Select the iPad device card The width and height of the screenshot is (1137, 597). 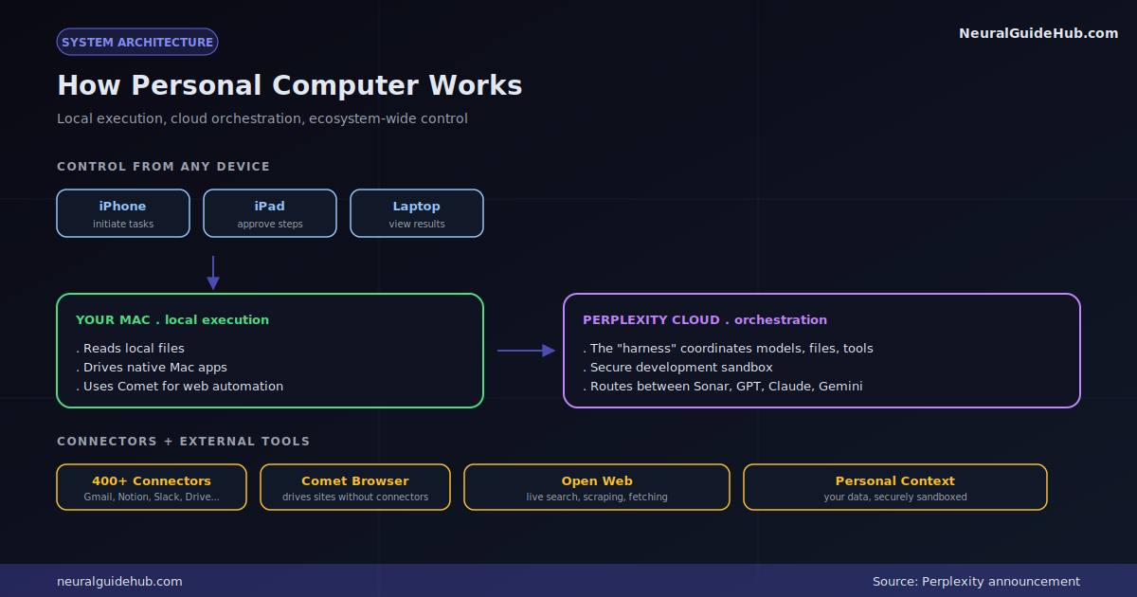pos(270,213)
